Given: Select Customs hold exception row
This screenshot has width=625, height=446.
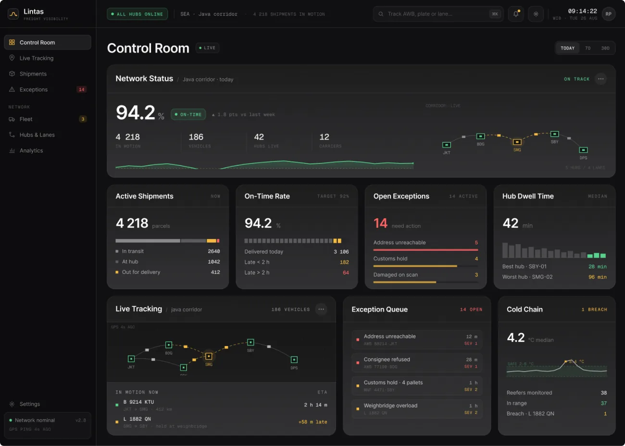Looking at the screenshot, I should (426, 262).
